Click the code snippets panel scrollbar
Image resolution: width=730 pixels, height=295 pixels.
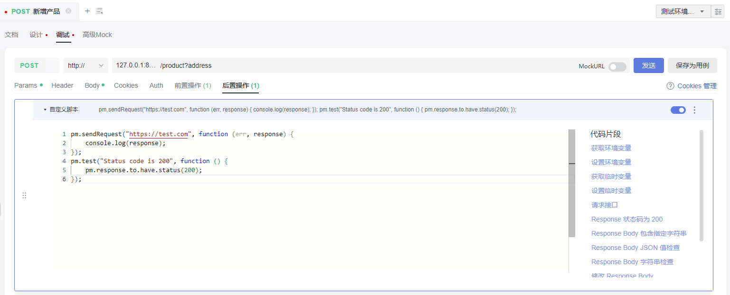pos(702,185)
